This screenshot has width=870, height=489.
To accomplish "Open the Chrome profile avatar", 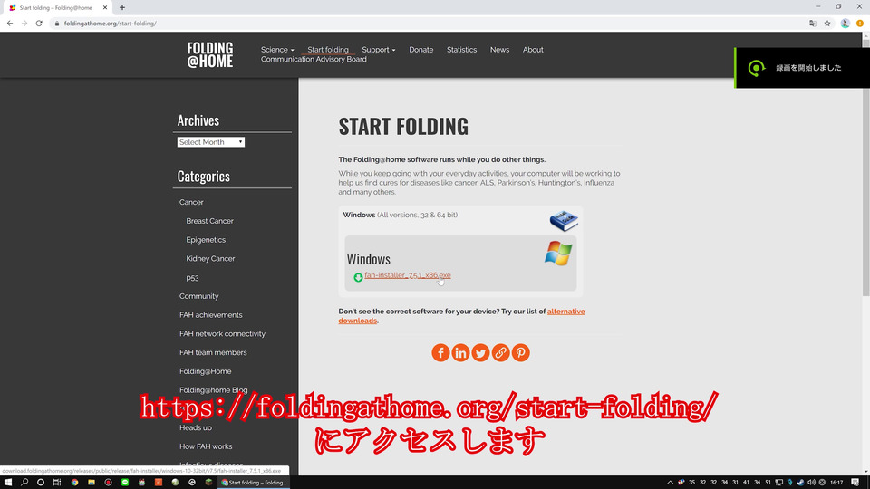I will (x=845, y=24).
